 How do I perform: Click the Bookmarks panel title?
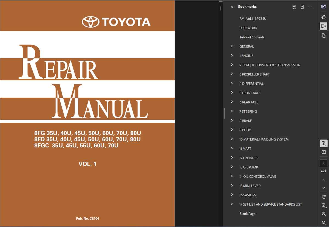pyautogui.click(x=247, y=7)
